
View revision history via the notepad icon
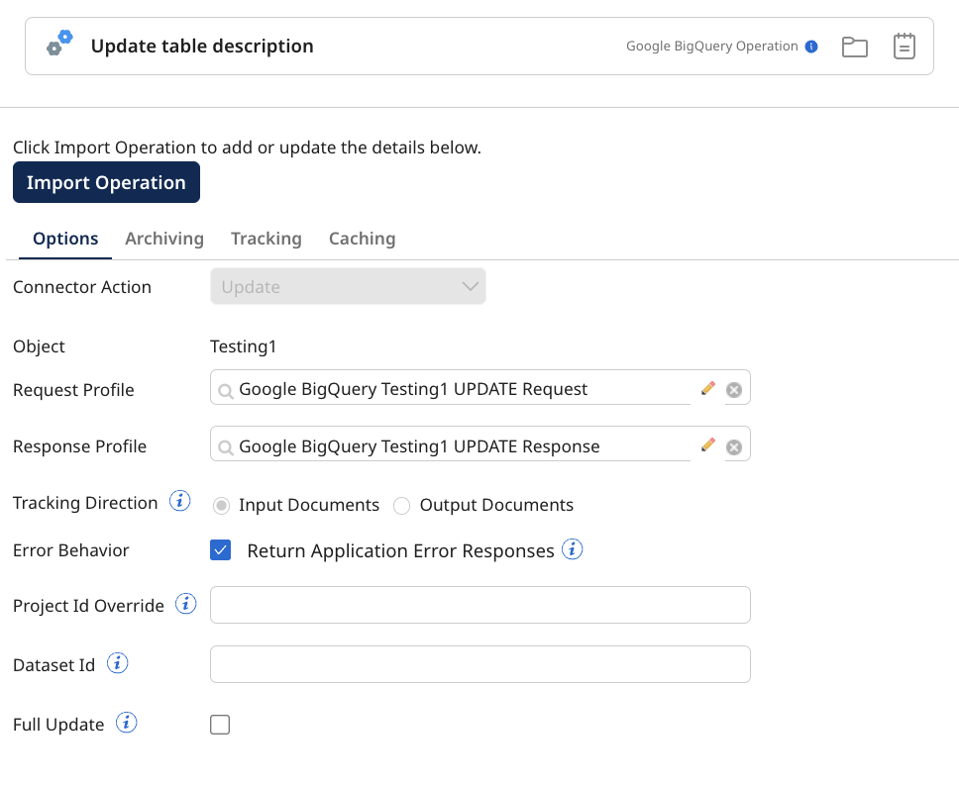coord(904,46)
